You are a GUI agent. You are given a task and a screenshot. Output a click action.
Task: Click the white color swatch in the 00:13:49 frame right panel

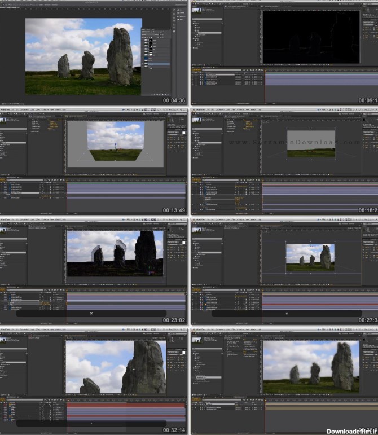point(183,133)
